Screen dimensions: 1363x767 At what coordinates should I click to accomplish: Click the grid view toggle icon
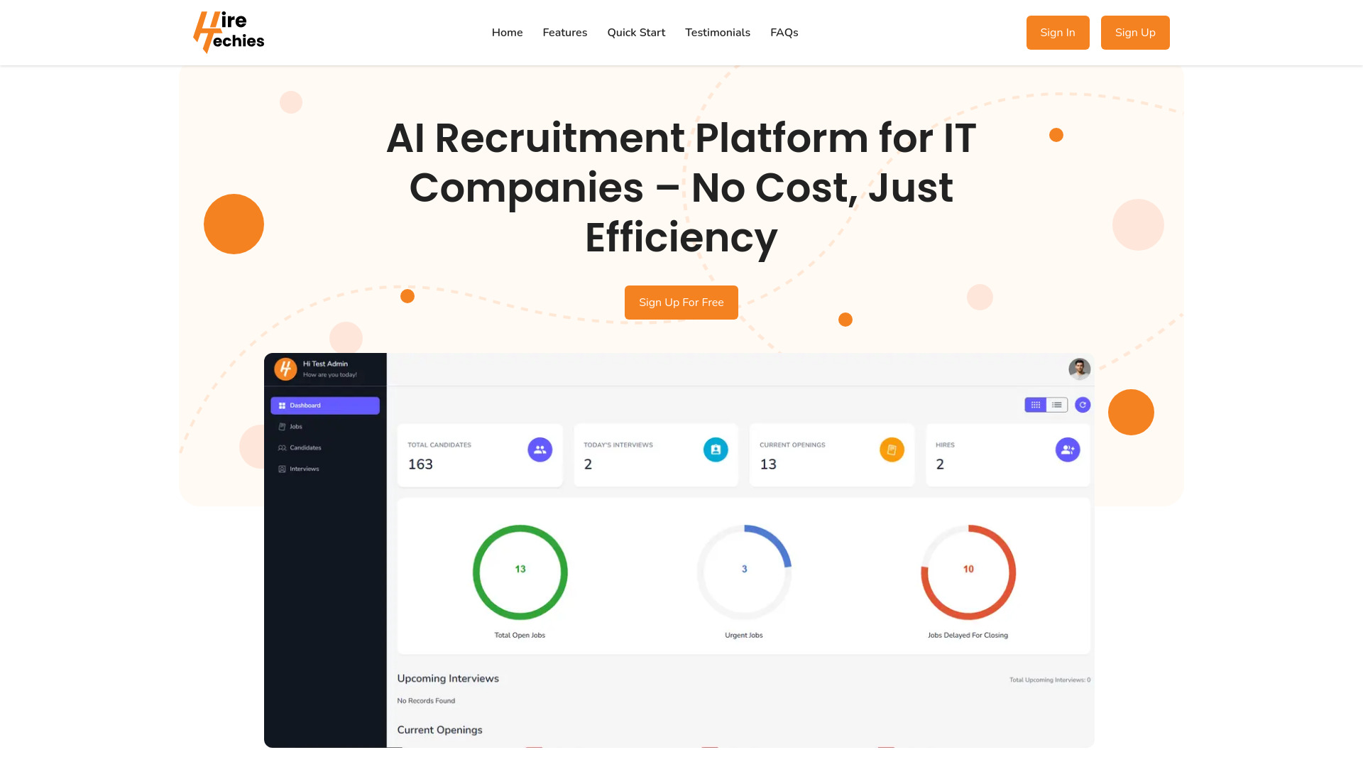1035,405
